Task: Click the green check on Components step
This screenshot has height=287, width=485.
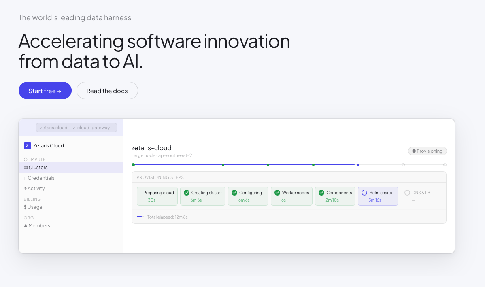Action: coord(322,193)
